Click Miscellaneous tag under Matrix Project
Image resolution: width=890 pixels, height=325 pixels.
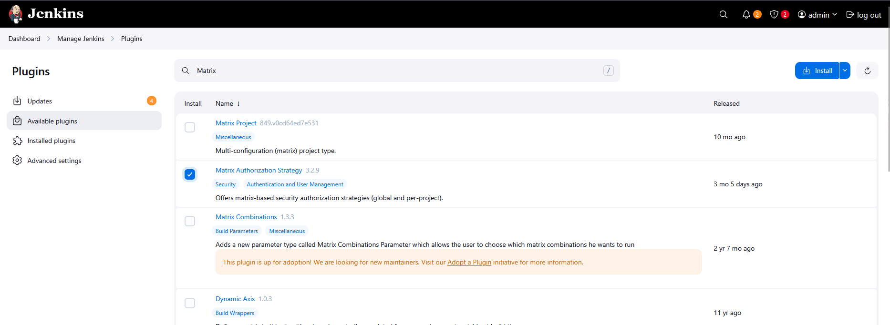[x=233, y=137]
